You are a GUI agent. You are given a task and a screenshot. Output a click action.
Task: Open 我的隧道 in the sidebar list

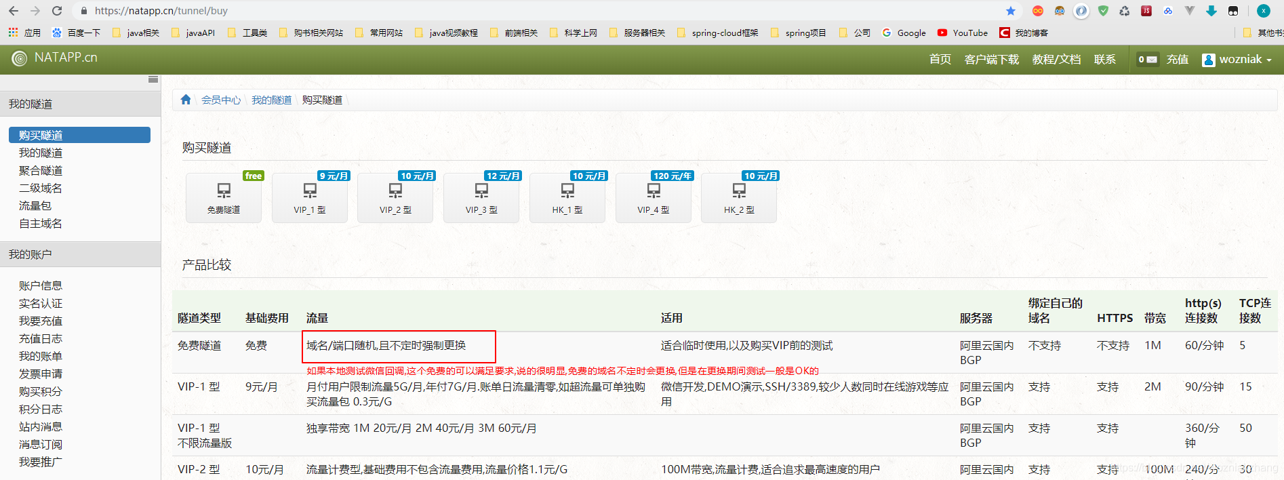coord(41,153)
